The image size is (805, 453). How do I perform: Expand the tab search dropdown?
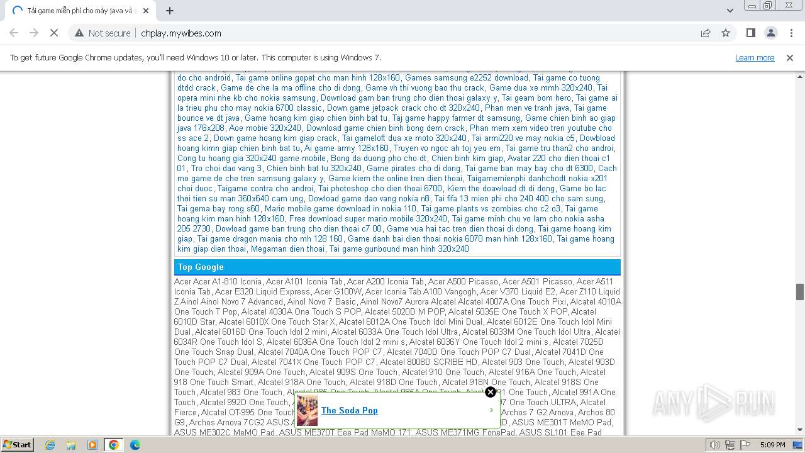[730, 11]
